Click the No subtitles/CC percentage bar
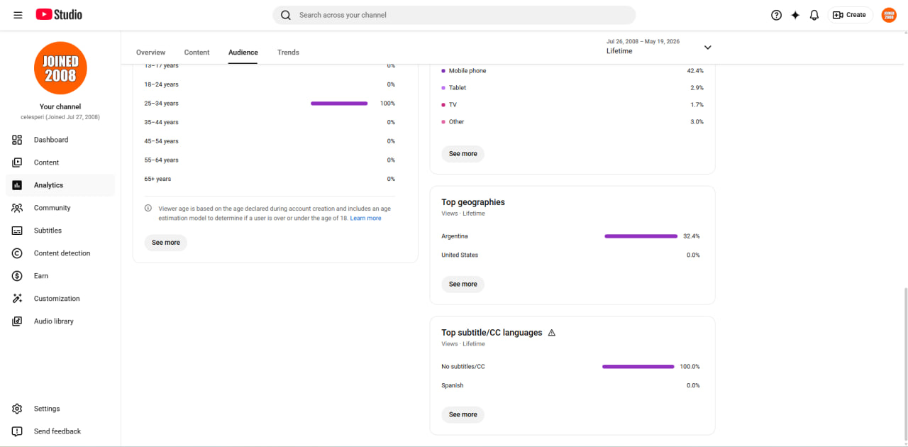Screen dimensions: 908x447 pos(638,367)
